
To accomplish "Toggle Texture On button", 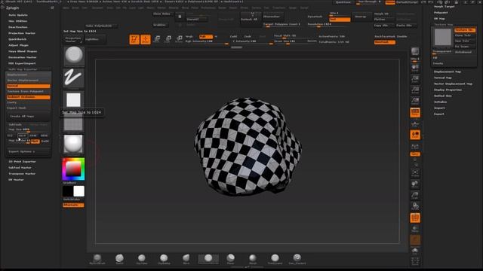I will pyautogui.click(x=465, y=30).
